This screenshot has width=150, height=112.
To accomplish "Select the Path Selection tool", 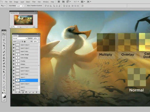I will pos(4,81).
